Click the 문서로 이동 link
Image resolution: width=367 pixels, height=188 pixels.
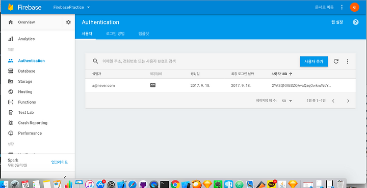(324, 7)
